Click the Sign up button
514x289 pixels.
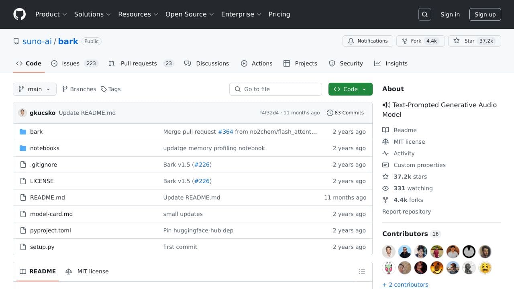click(x=485, y=14)
